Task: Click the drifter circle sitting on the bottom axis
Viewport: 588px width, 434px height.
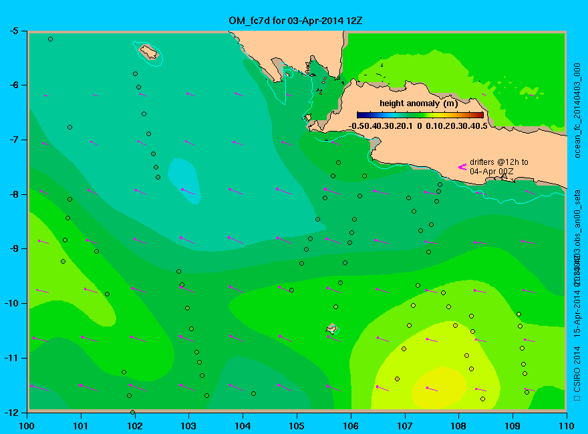Action: click(132, 412)
